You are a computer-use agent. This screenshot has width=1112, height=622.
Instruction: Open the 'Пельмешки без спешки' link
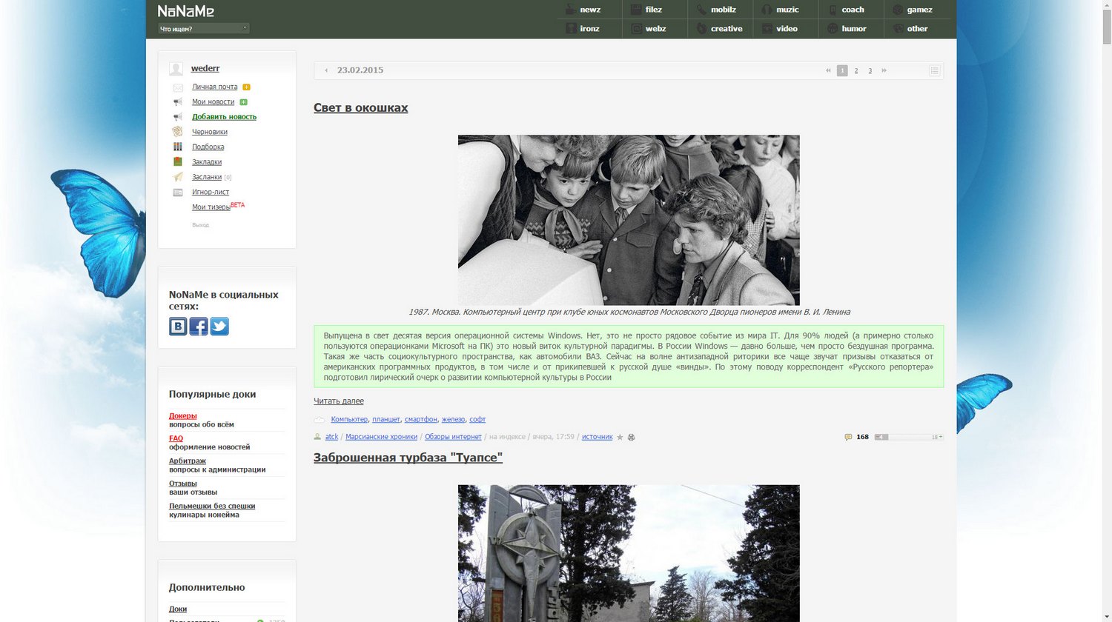pyautogui.click(x=212, y=506)
